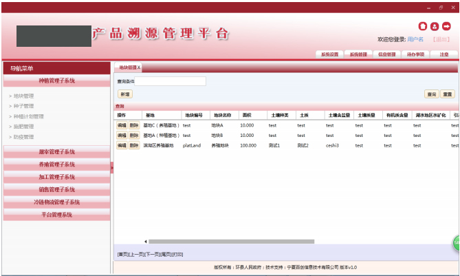Click the 新增 button
460x276 pixels.
[x=124, y=94]
